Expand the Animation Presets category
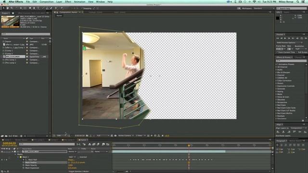The image size is (308, 173). (276, 64)
